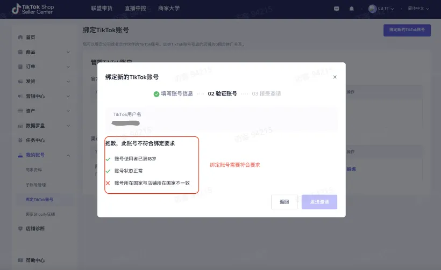Click the CB TT account avatar
The width and height of the screenshot is (441, 270).
point(372,9)
